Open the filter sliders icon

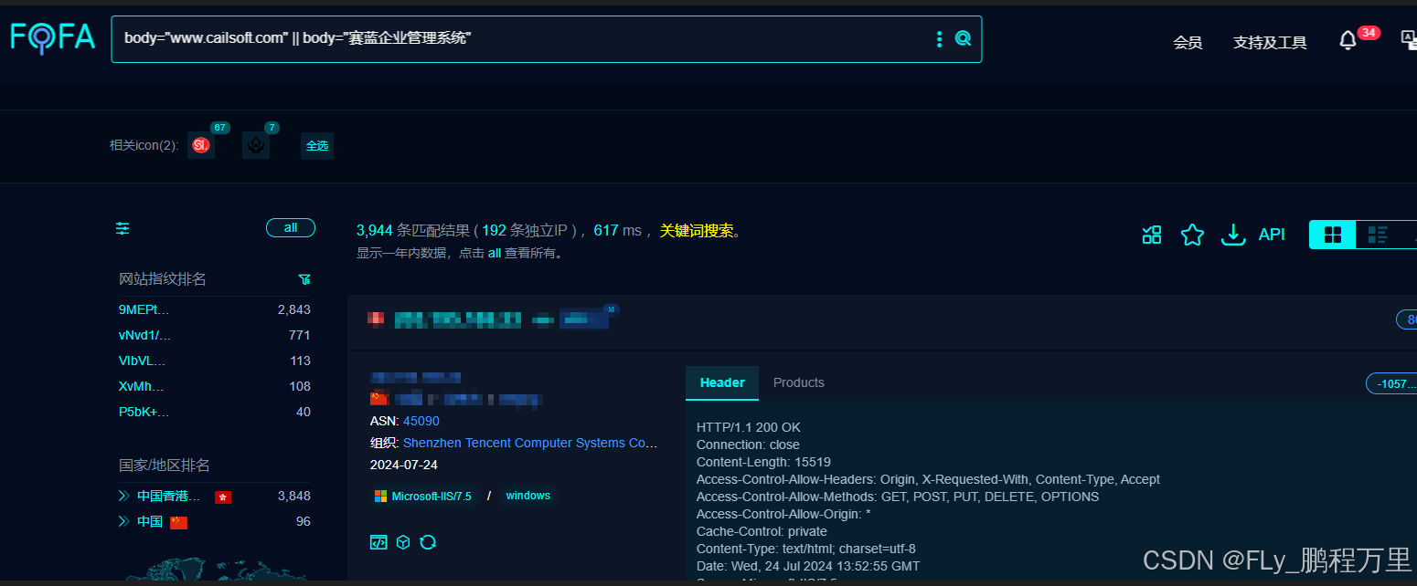(x=123, y=228)
